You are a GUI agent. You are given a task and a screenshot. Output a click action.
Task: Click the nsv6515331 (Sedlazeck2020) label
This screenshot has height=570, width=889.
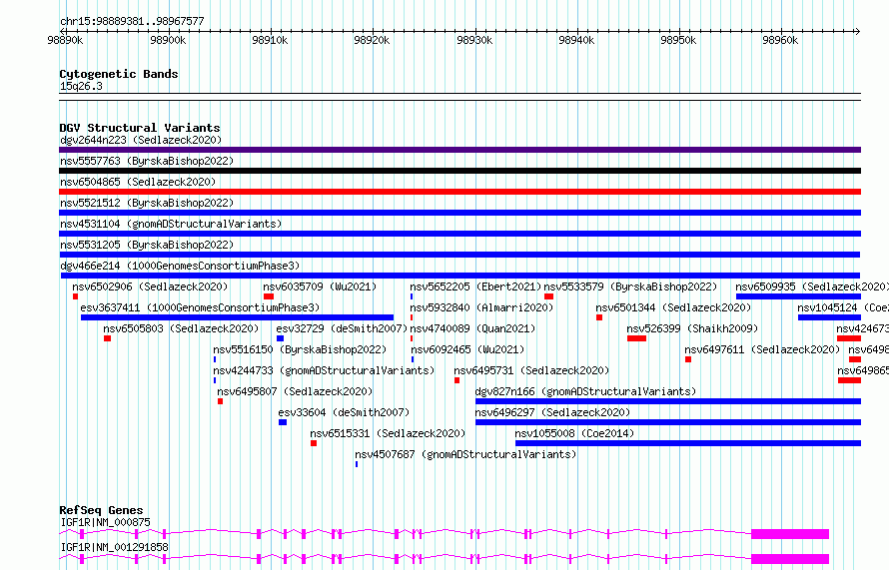pos(388,433)
